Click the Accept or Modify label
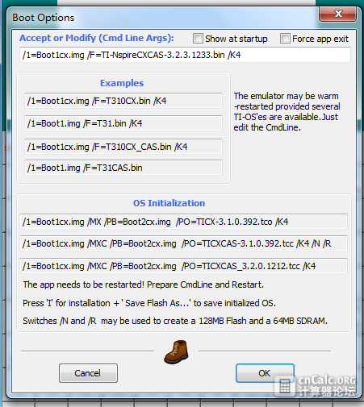Viewport: 364px width, 407px height. 97,38
